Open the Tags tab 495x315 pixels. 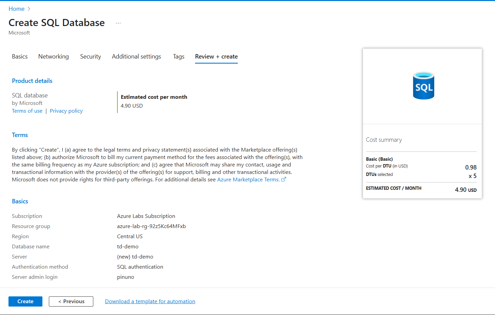coord(178,57)
